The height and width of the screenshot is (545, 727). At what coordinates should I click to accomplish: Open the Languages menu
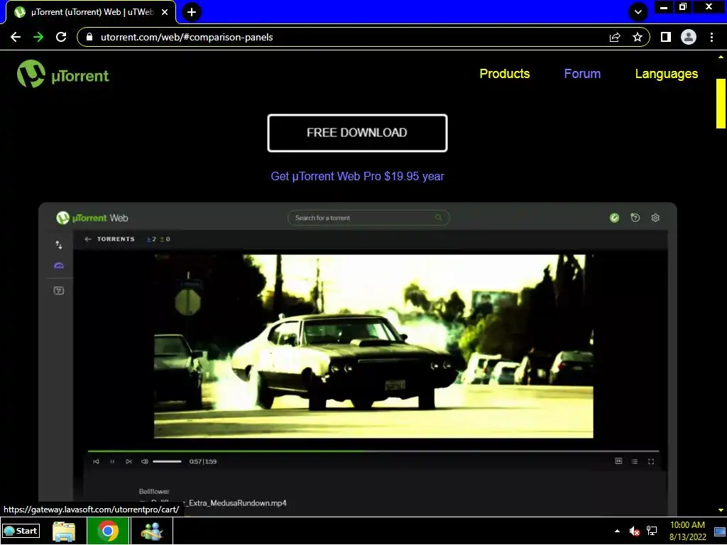coord(666,74)
